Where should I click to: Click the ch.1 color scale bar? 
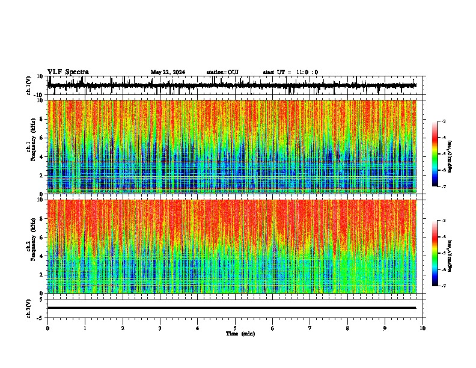[435, 154]
